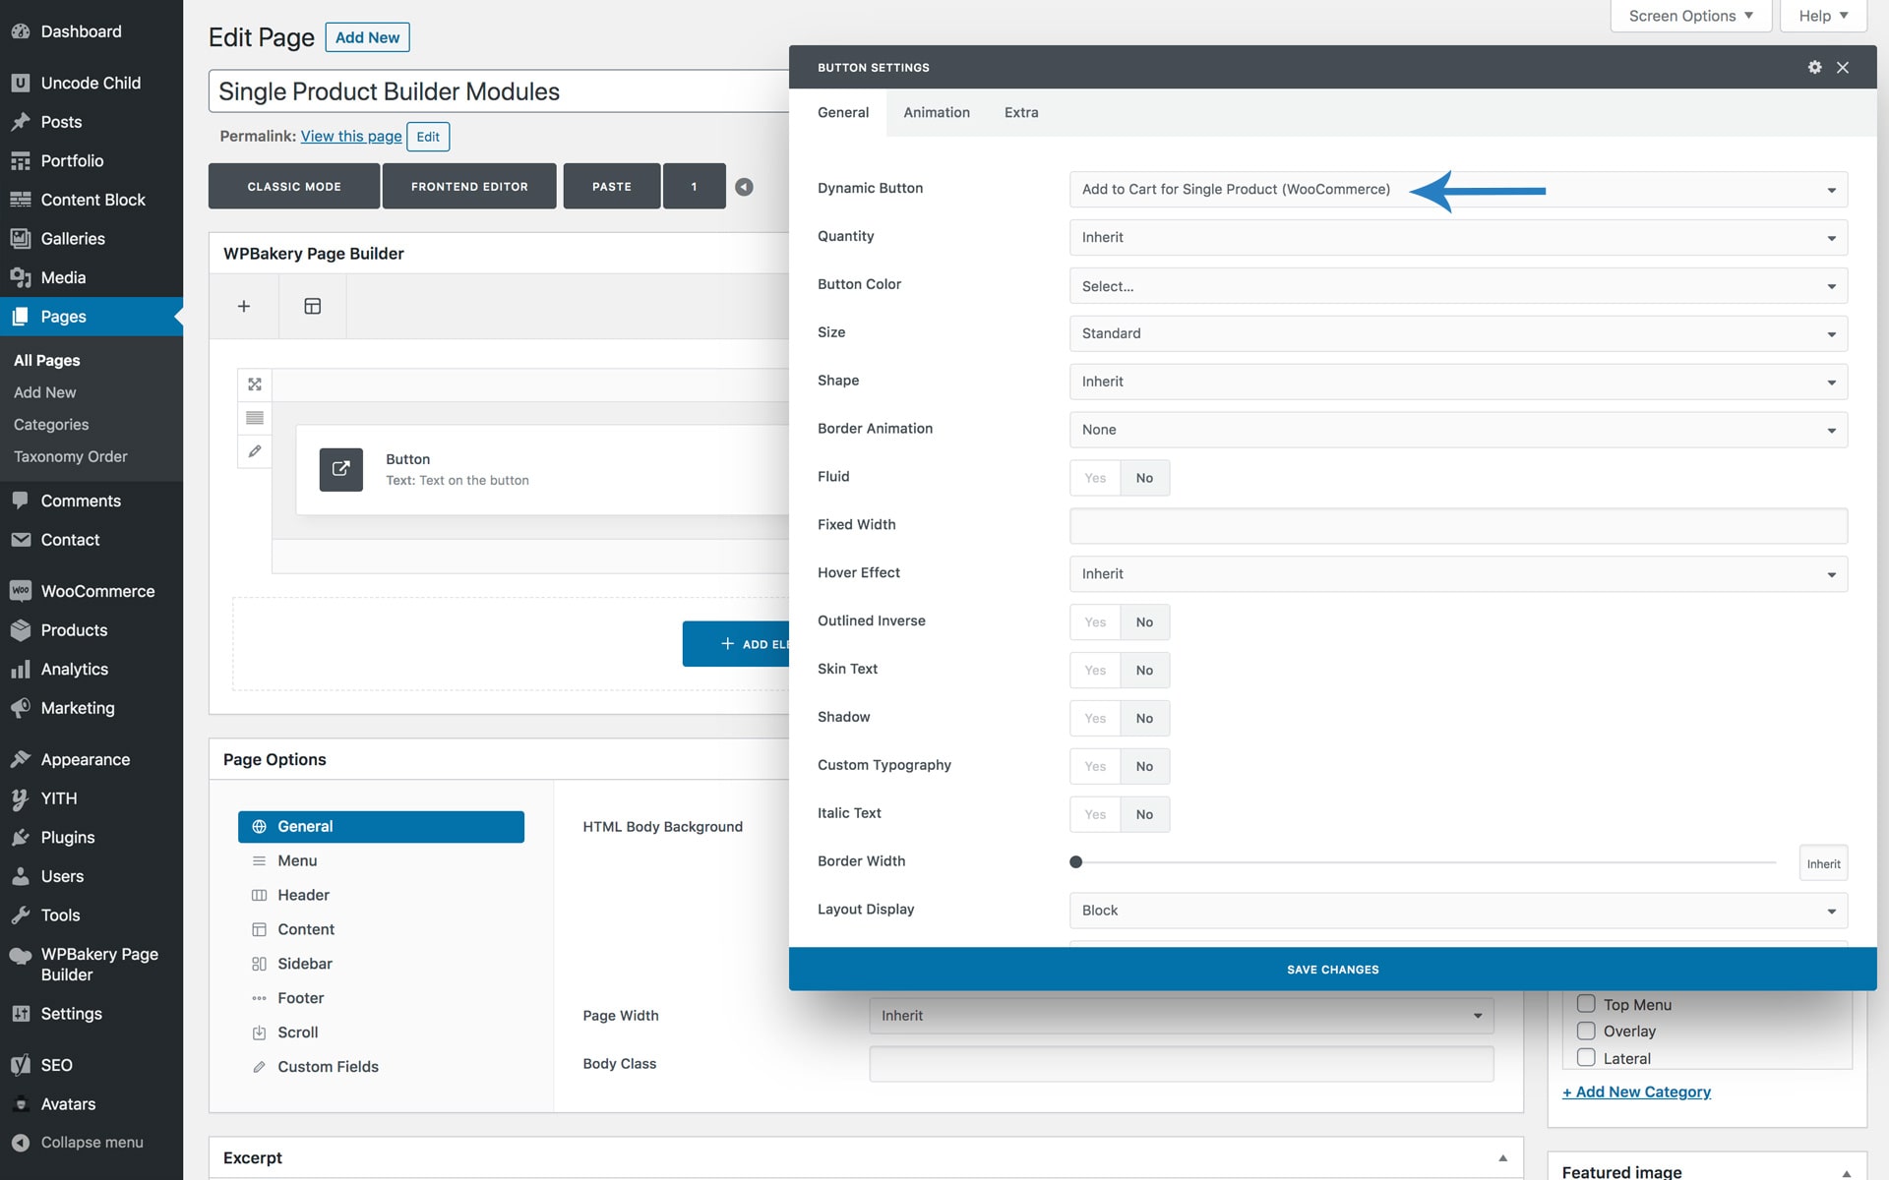
Task: Click the Save Changes button
Action: (1332, 970)
